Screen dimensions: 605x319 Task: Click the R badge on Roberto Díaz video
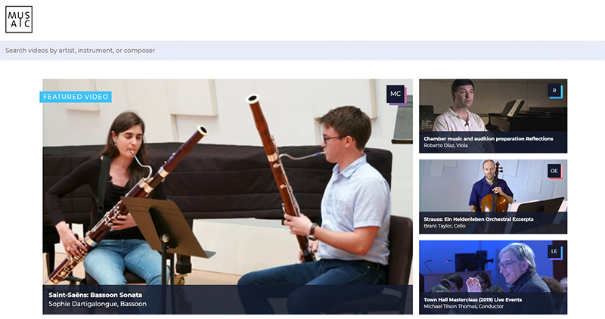click(x=554, y=91)
